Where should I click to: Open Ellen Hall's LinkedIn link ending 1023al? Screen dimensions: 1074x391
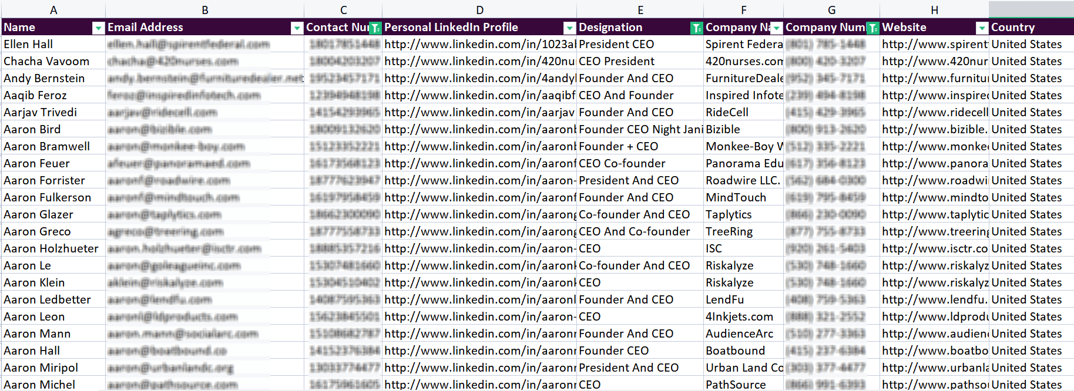pos(480,44)
